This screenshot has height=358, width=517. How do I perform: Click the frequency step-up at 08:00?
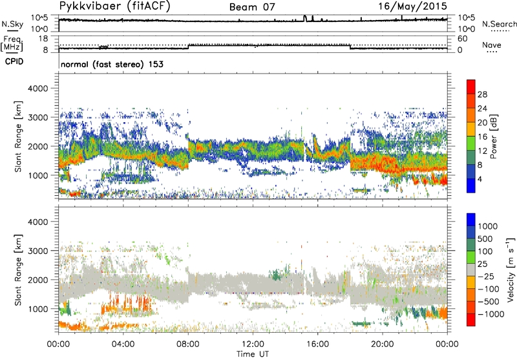coord(188,47)
